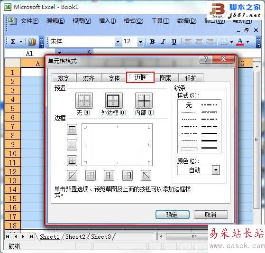Image resolution: width=265 pixels, height=253 pixels.
Task: Switch to the Sheet1 tab
Action: point(50,236)
